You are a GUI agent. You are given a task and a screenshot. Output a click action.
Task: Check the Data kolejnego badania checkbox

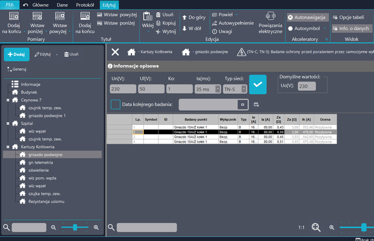[116, 104]
